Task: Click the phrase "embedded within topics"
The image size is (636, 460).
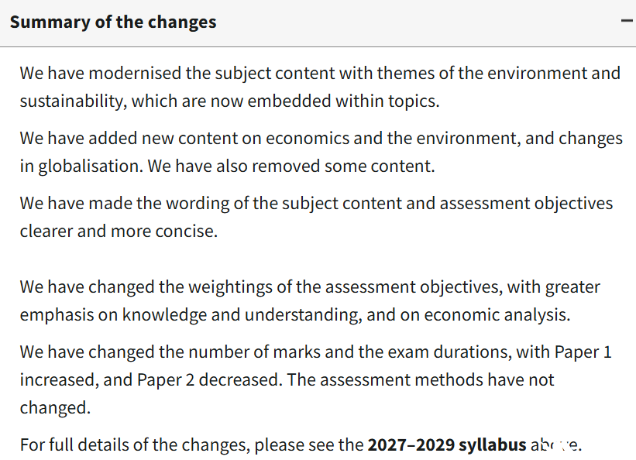Action: 343,101
